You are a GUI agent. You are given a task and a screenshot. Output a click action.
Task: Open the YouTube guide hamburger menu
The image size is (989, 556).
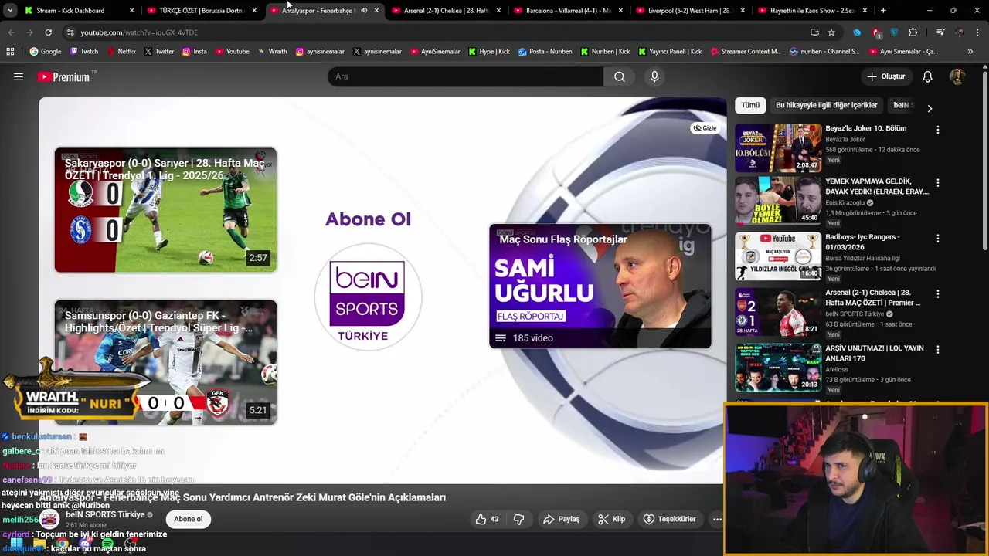pyautogui.click(x=19, y=76)
